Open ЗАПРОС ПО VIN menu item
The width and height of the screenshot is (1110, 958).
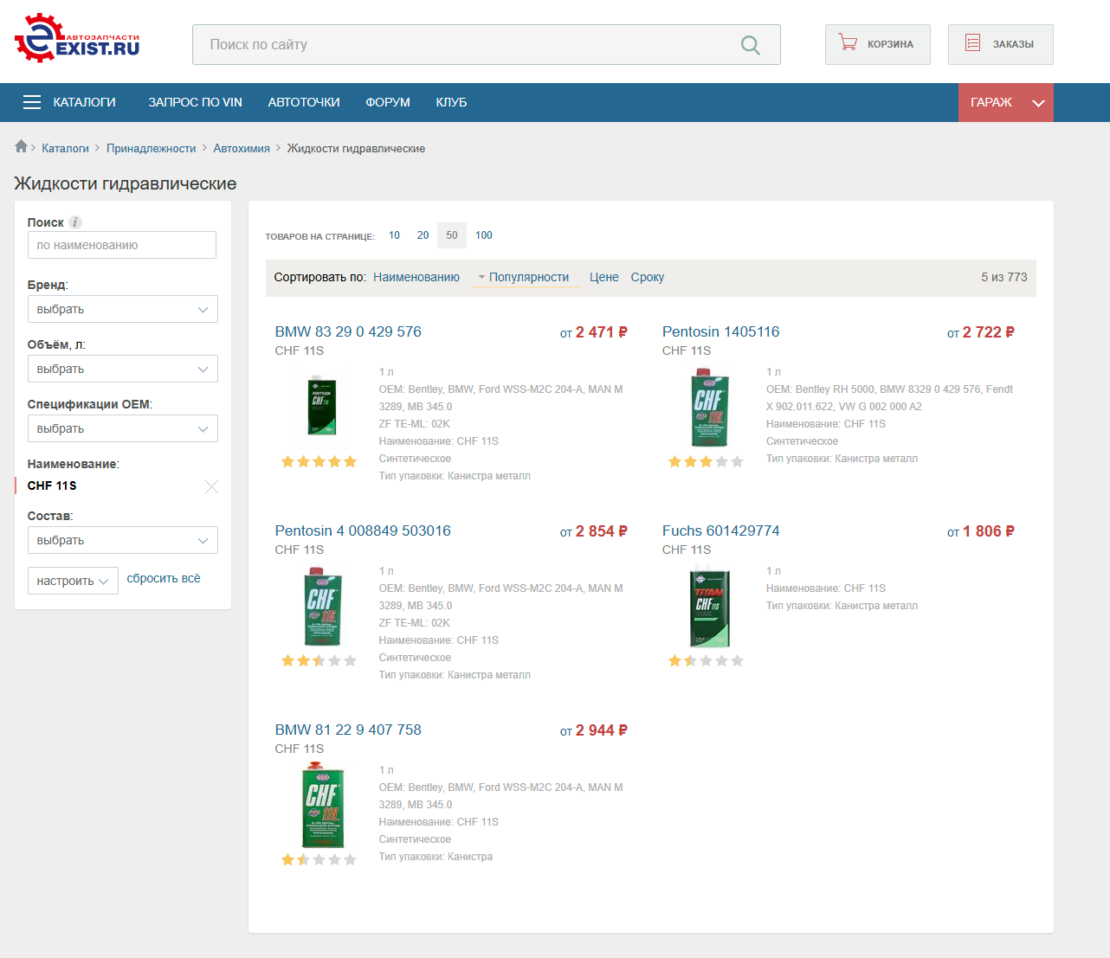click(196, 102)
